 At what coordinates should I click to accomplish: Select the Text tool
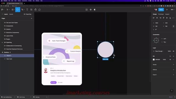point(27,10)
